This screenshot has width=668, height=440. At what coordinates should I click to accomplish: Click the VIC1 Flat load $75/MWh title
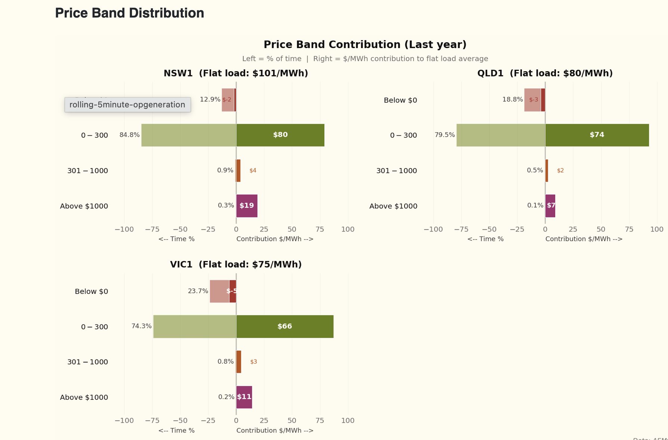(x=236, y=264)
